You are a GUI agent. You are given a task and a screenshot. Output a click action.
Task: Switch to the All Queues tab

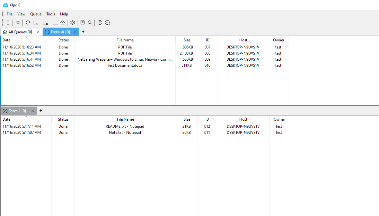click(x=20, y=32)
